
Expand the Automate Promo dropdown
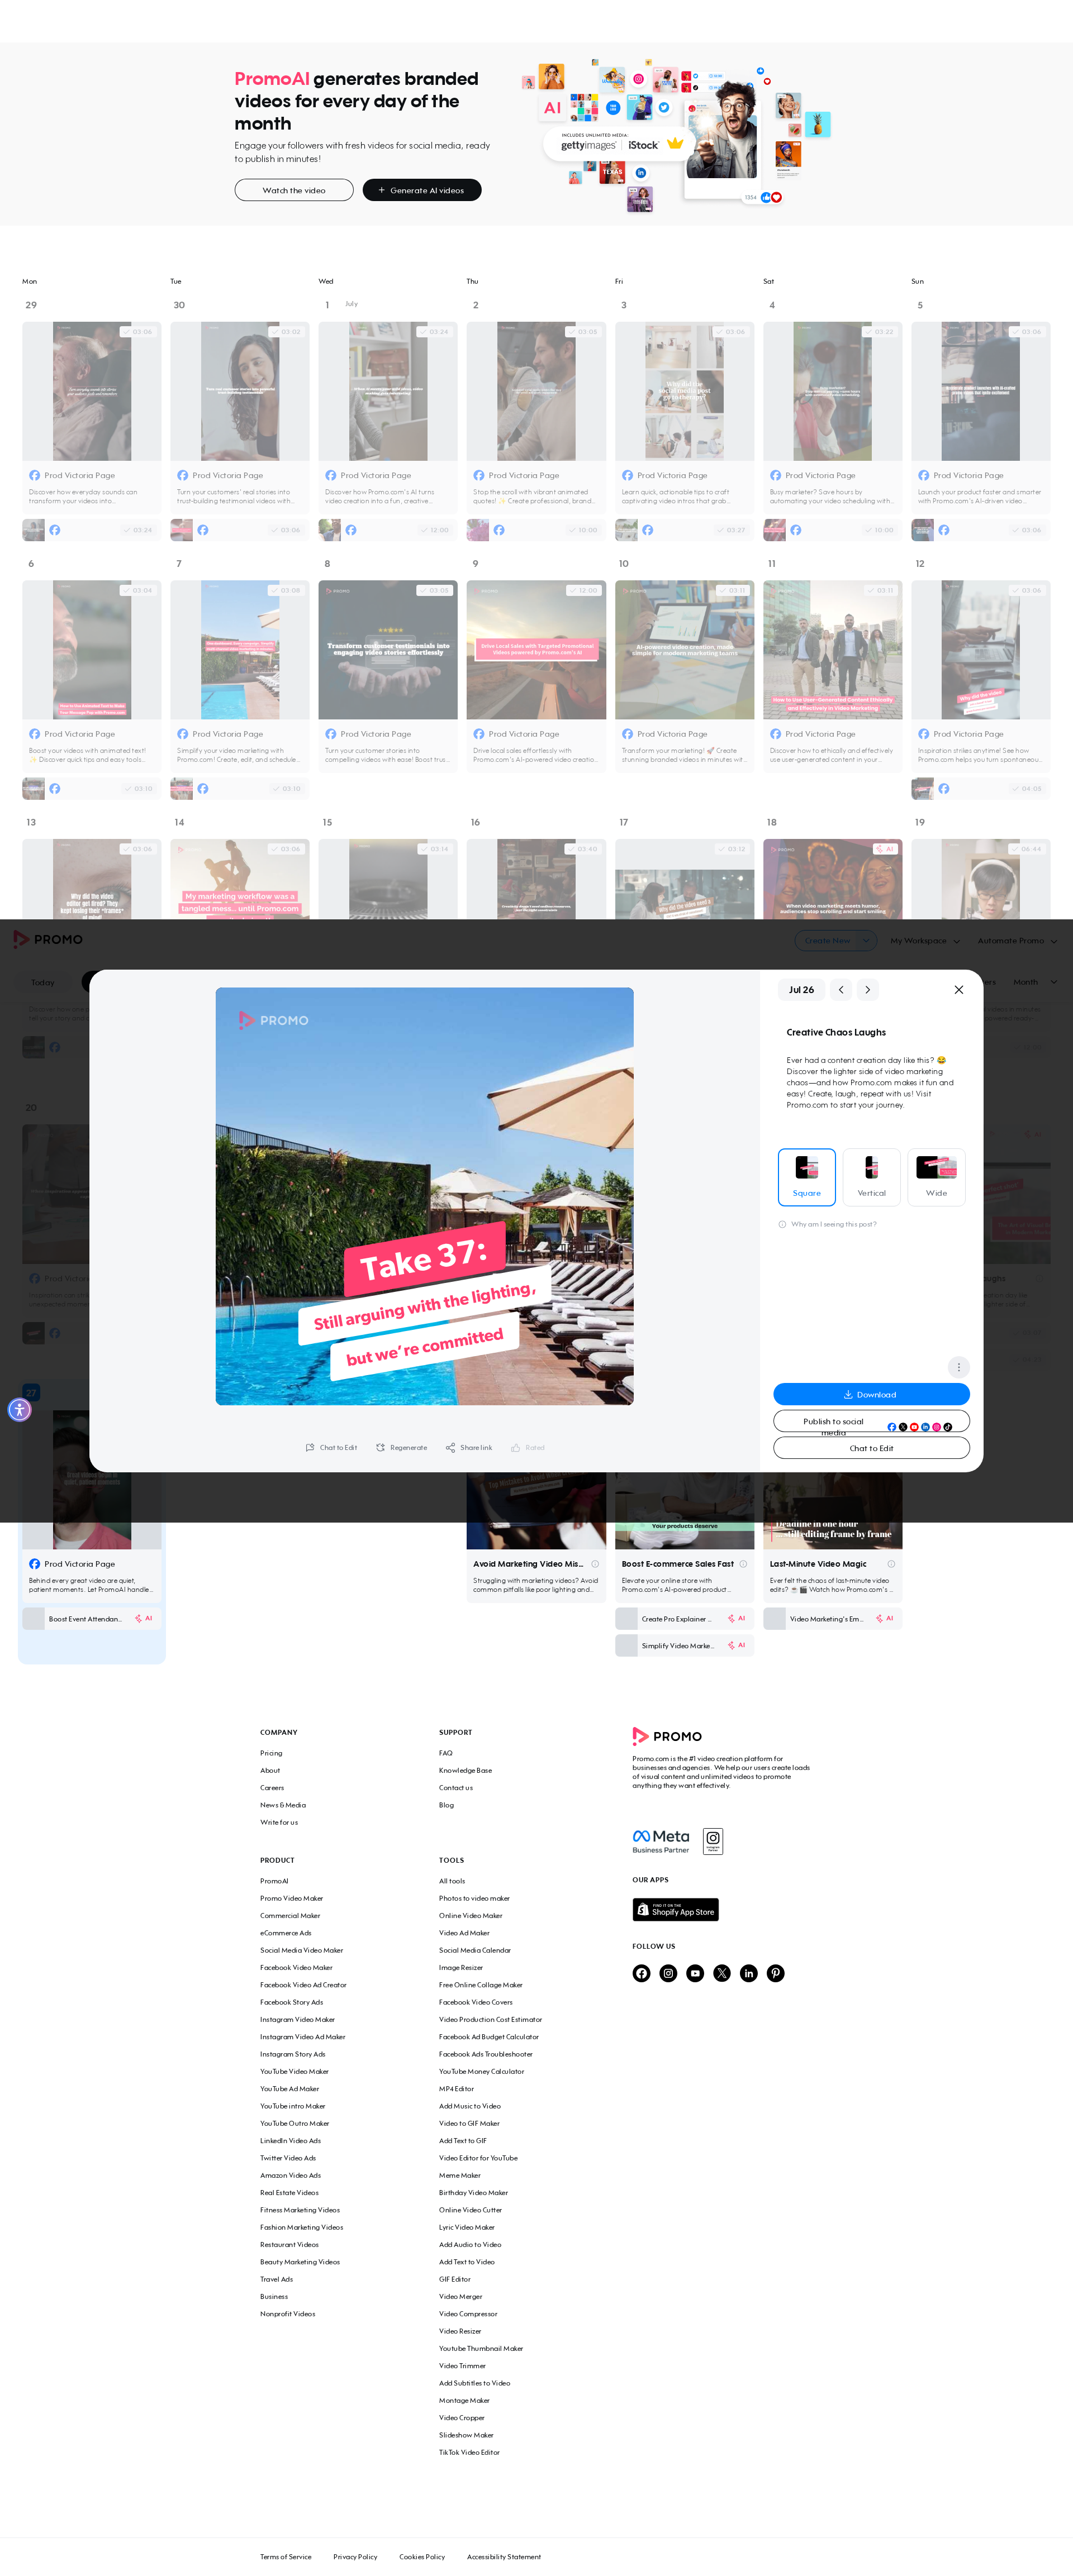pyautogui.click(x=1017, y=941)
